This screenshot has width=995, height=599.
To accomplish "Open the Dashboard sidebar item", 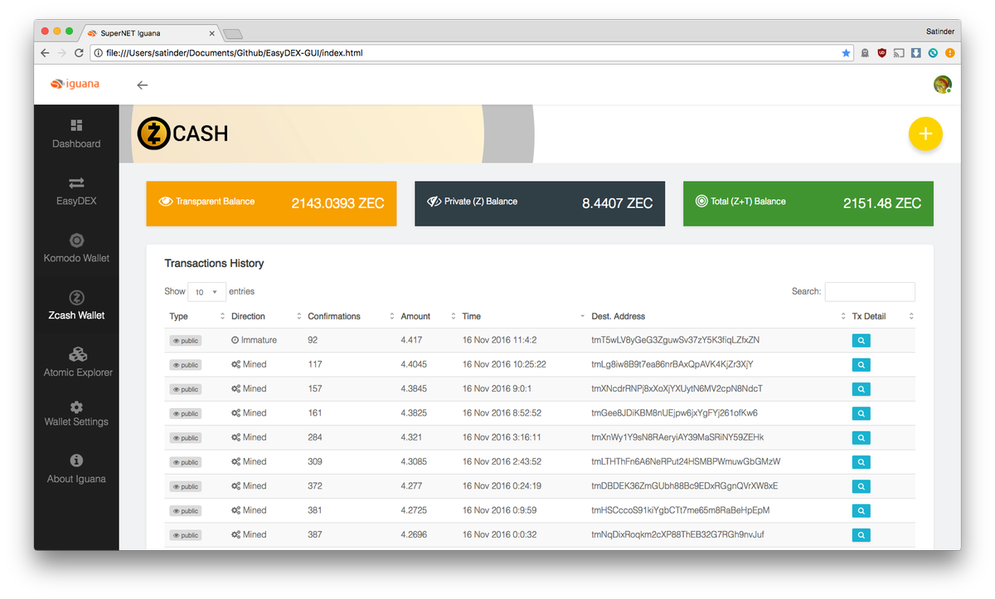I will click(x=76, y=134).
